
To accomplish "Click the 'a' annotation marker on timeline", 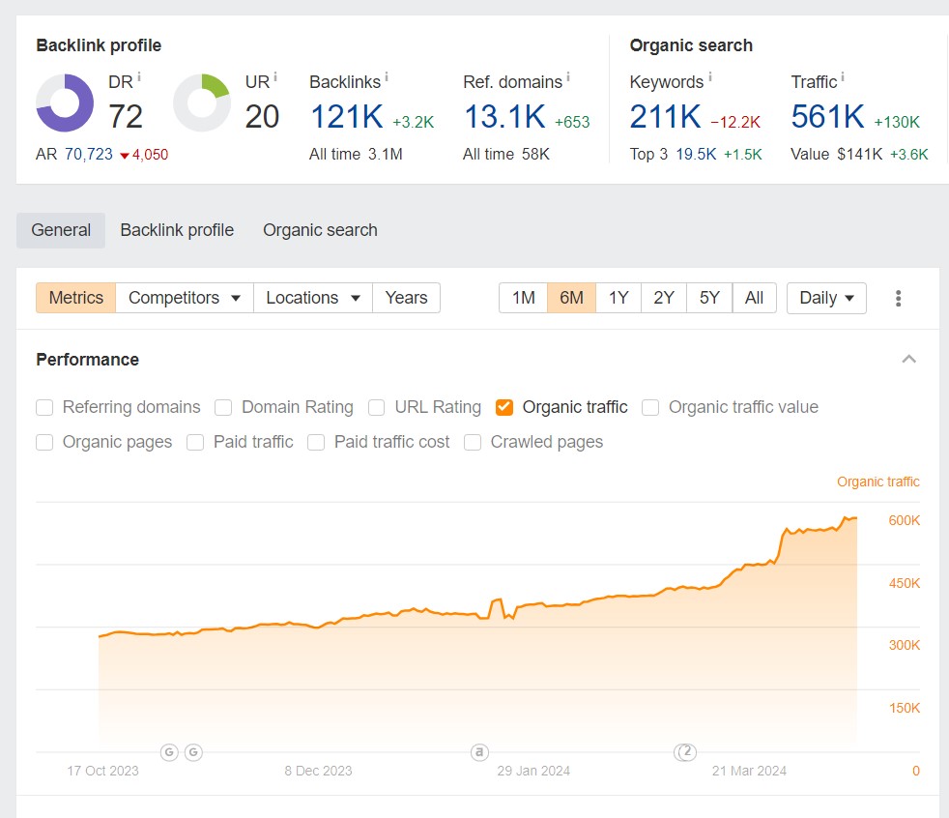I will [x=479, y=752].
